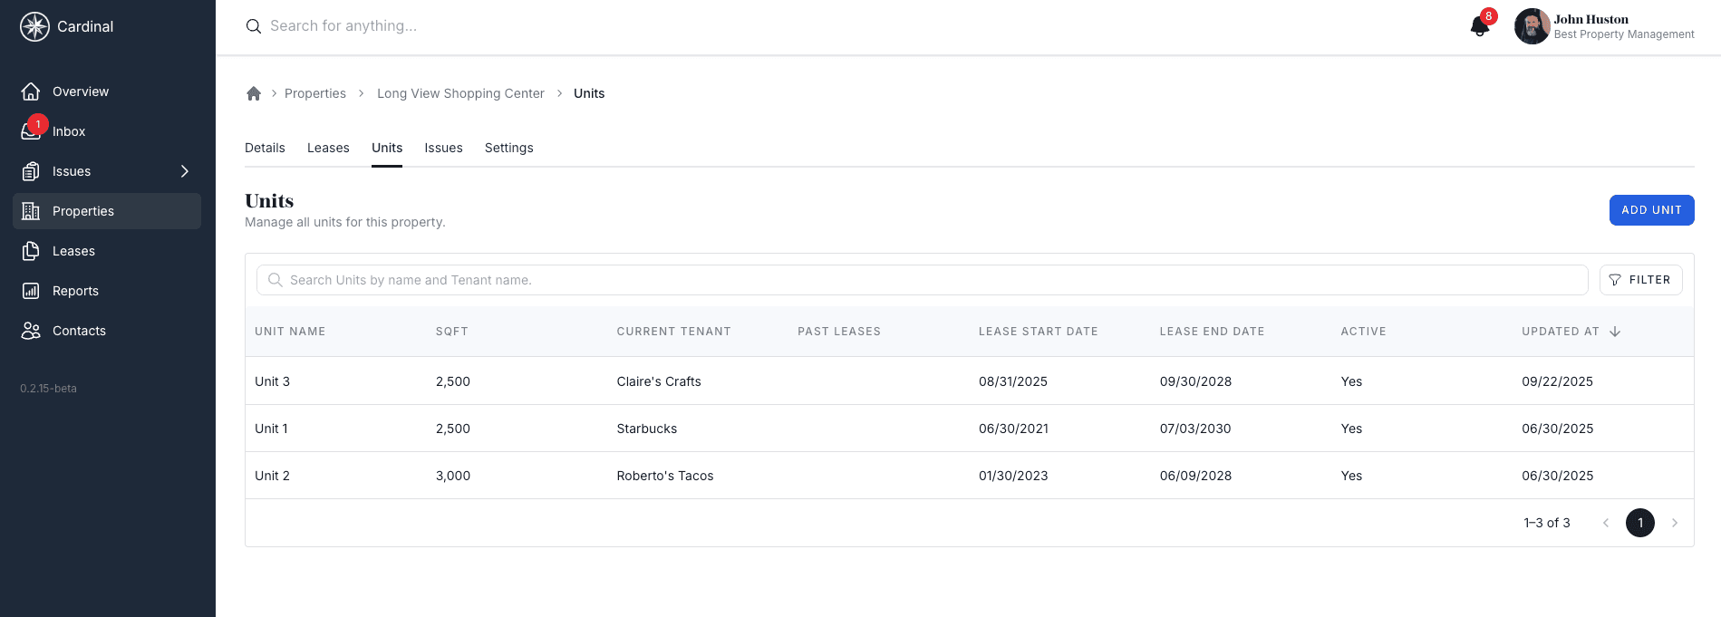
Task: Click lease start date 01/30/2023
Action: (1013, 476)
